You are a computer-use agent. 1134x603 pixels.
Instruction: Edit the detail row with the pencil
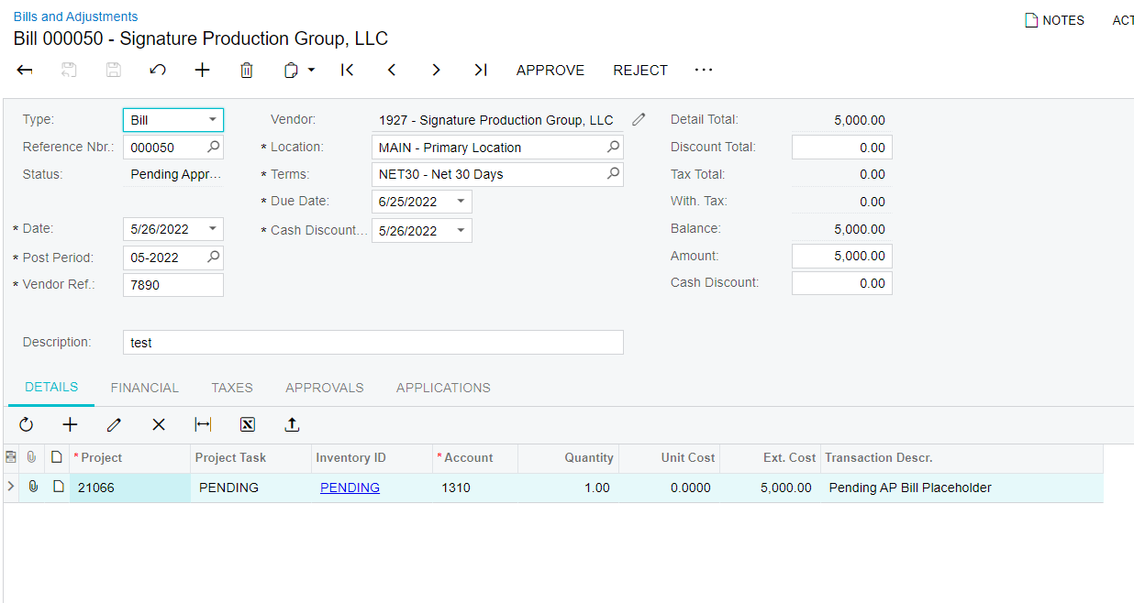[114, 424]
